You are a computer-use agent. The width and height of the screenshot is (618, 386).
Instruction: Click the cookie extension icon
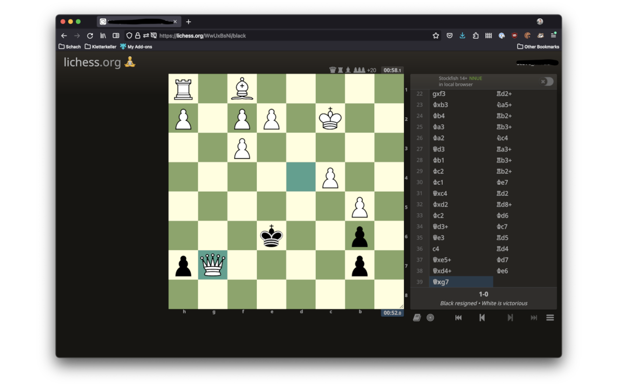point(527,36)
